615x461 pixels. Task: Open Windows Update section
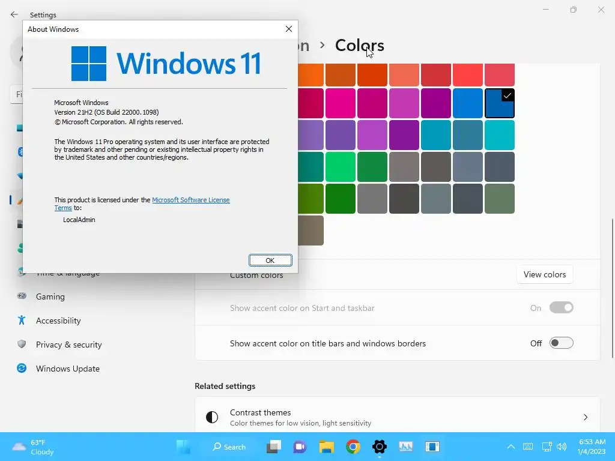pos(67,369)
